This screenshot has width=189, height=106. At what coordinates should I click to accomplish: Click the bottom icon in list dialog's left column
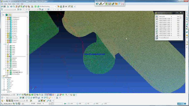157,38
